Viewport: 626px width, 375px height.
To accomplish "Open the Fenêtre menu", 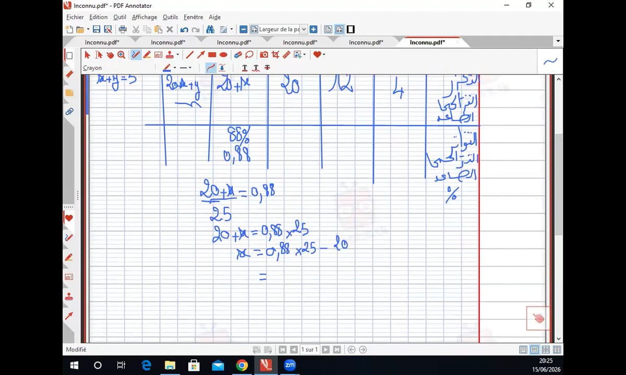I will click(194, 17).
